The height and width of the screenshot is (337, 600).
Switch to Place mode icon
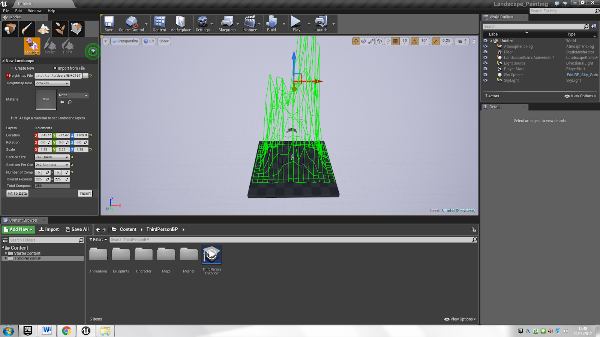(x=10, y=29)
